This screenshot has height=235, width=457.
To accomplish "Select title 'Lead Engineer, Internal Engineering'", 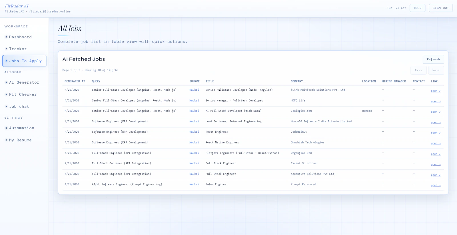I will [233, 121].
